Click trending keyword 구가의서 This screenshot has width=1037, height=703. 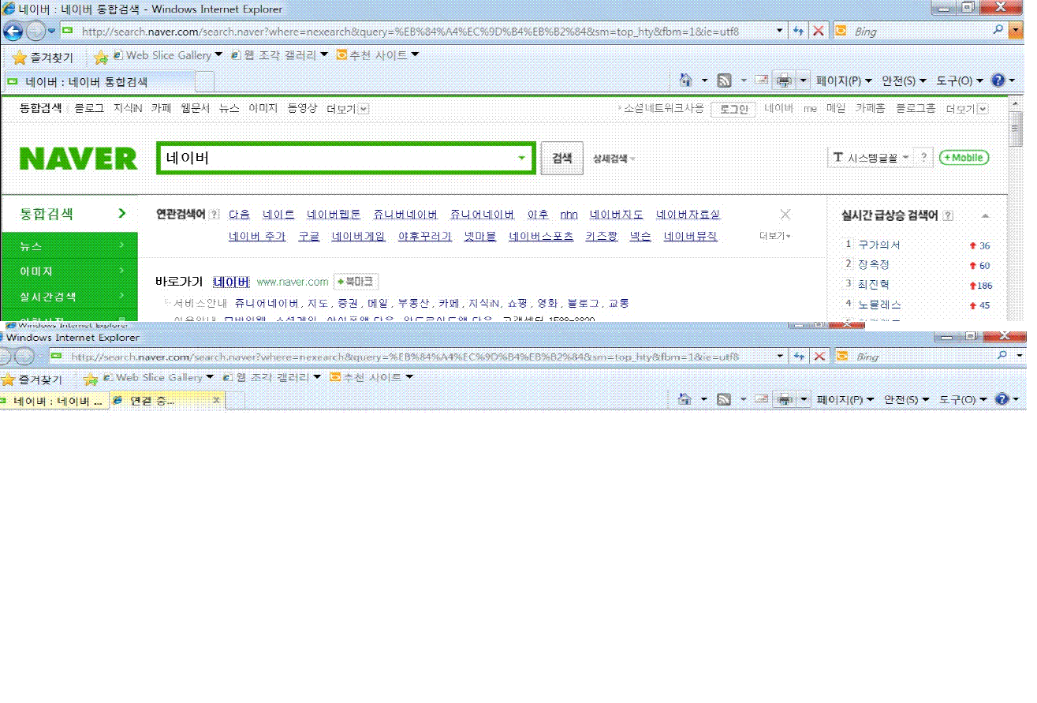879,245
